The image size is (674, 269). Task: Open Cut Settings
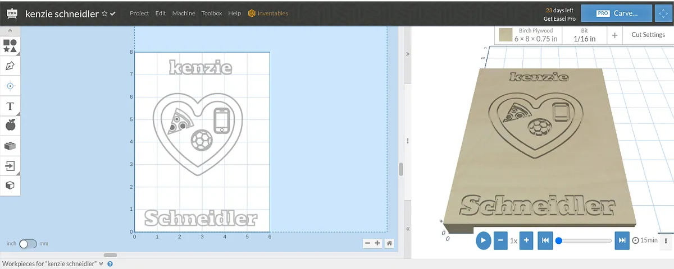[x=648, y=35]
